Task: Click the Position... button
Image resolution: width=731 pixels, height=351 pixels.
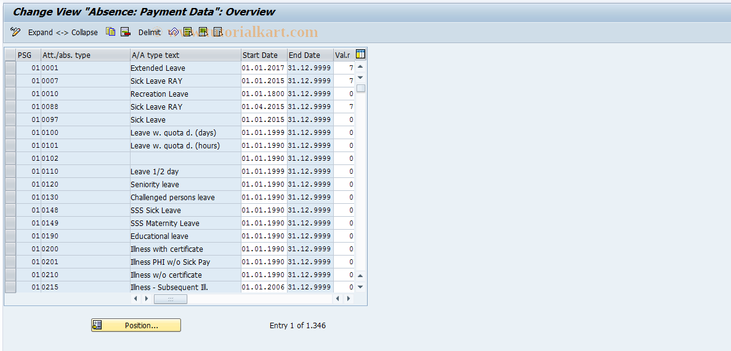Action: (x=135, y=325)
